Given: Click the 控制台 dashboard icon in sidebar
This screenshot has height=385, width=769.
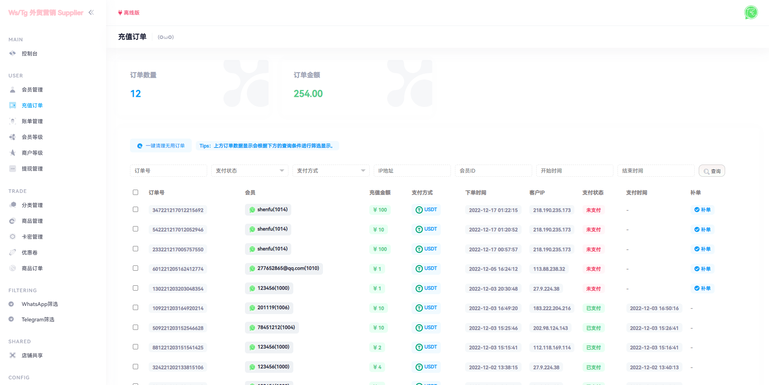Looking at the screenshot, I should click(x=13, y=53).
